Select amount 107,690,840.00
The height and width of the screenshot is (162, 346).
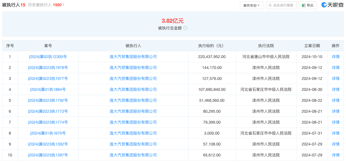pyautogui.click(x=212, y=89)
